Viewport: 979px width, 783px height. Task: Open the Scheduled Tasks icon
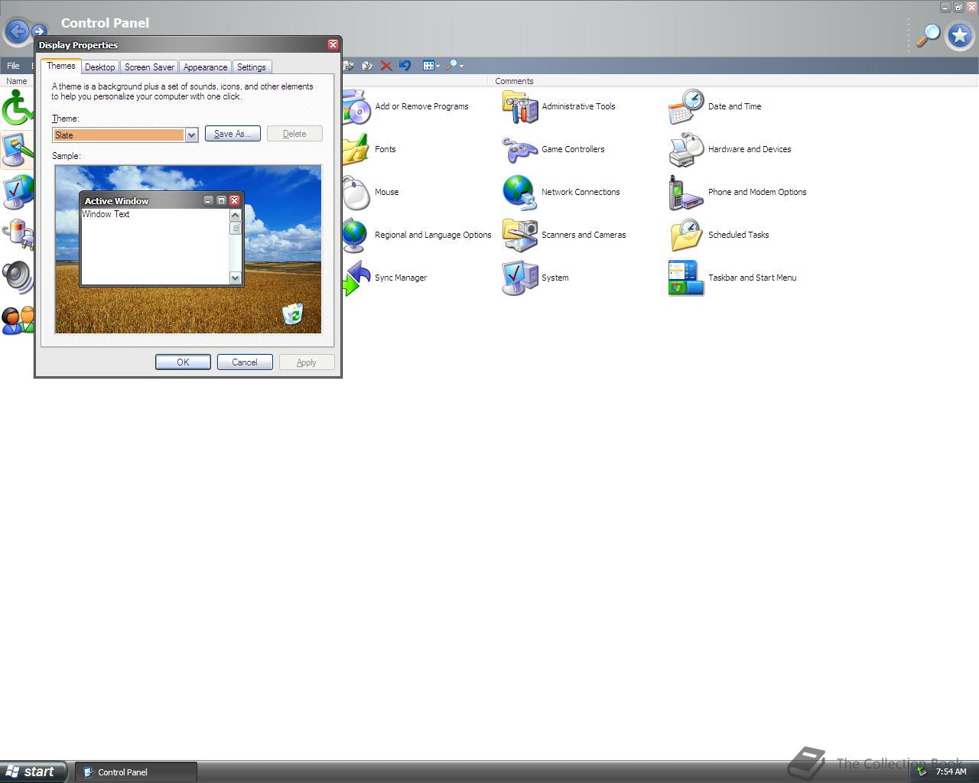tap(686, 236)
